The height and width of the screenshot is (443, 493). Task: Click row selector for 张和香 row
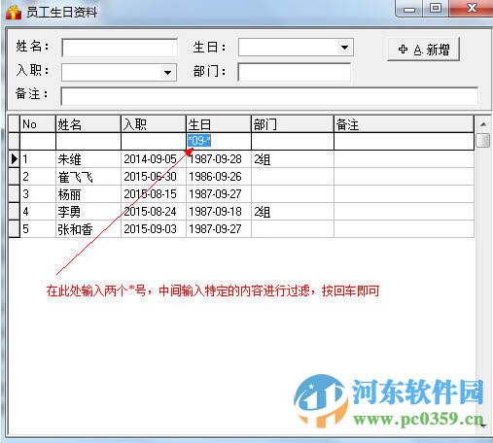[15, 229]
